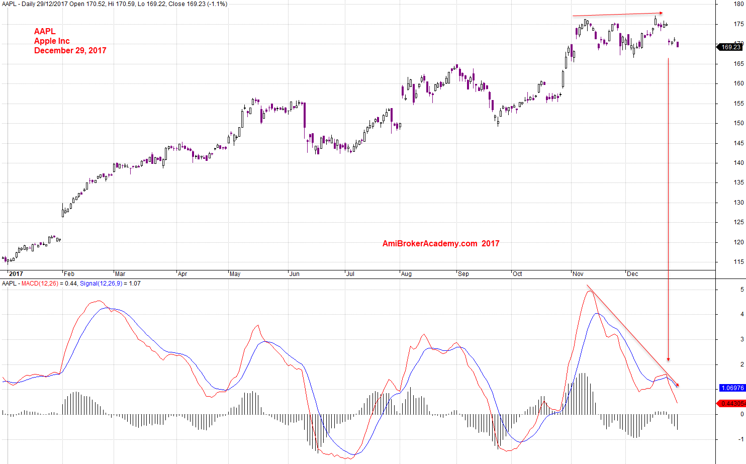746x464 pixels.
Task: Click the 2 level on MACD axis
Action: pyautogui.click(x=742, y=364)
